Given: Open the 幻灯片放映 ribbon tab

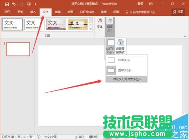Looking at the screenshot, I should tap(87, 12).
